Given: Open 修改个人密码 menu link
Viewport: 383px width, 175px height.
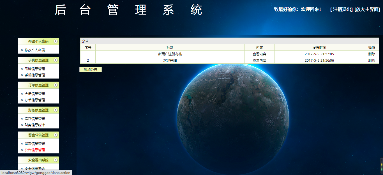Looking at the screenshot, I should tap(35, 50).
